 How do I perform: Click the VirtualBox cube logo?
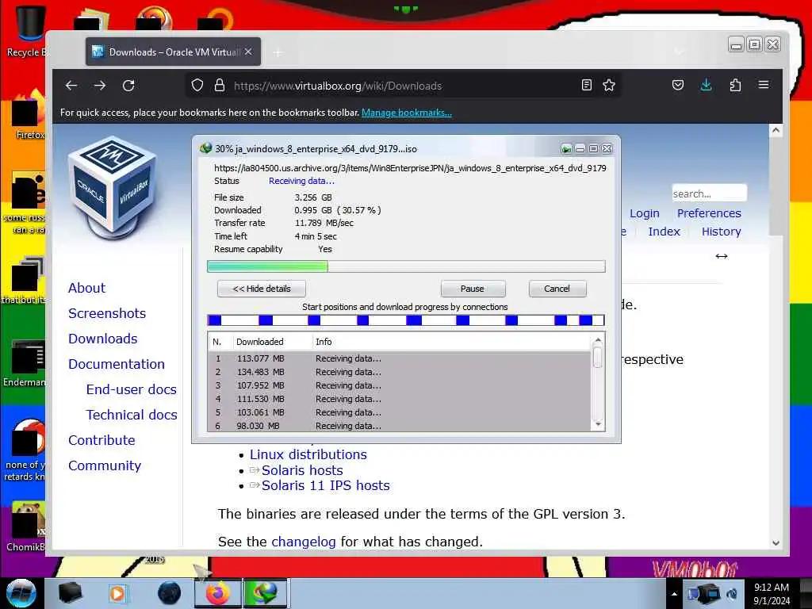point(113,187)
